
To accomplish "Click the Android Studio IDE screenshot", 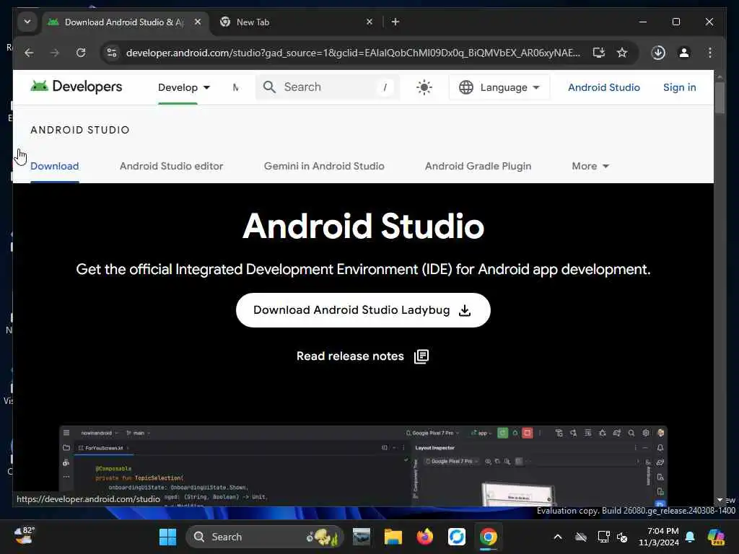I will point(363,466).
